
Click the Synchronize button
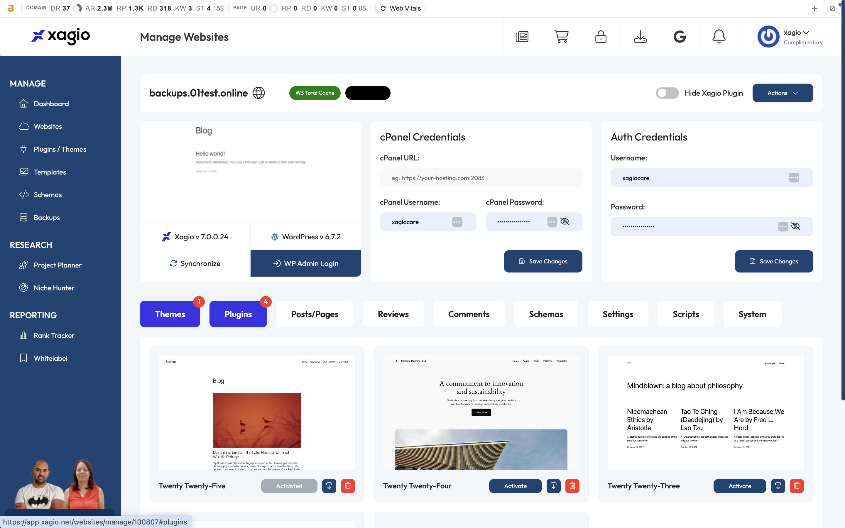[x=195, y=263]
